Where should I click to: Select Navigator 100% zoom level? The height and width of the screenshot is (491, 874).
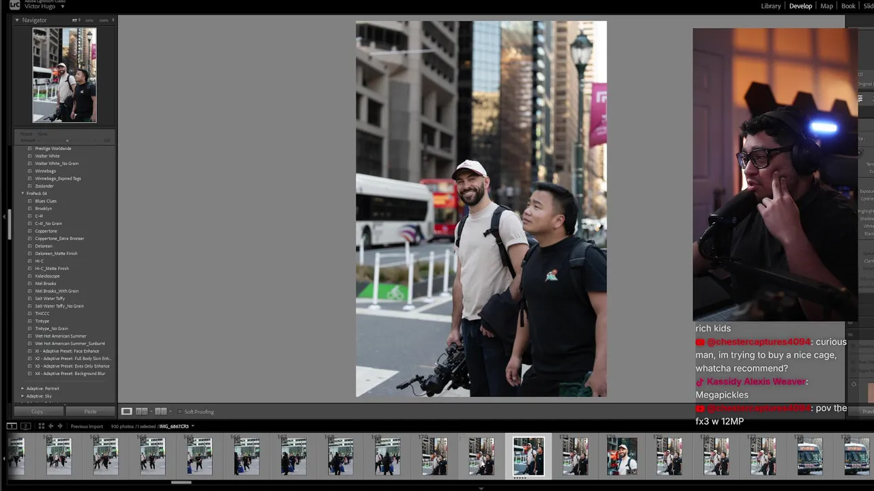[89, 20]
